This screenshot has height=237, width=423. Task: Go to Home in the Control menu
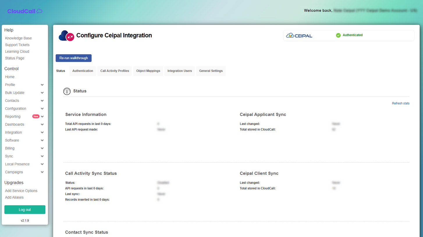coord(10,77)
